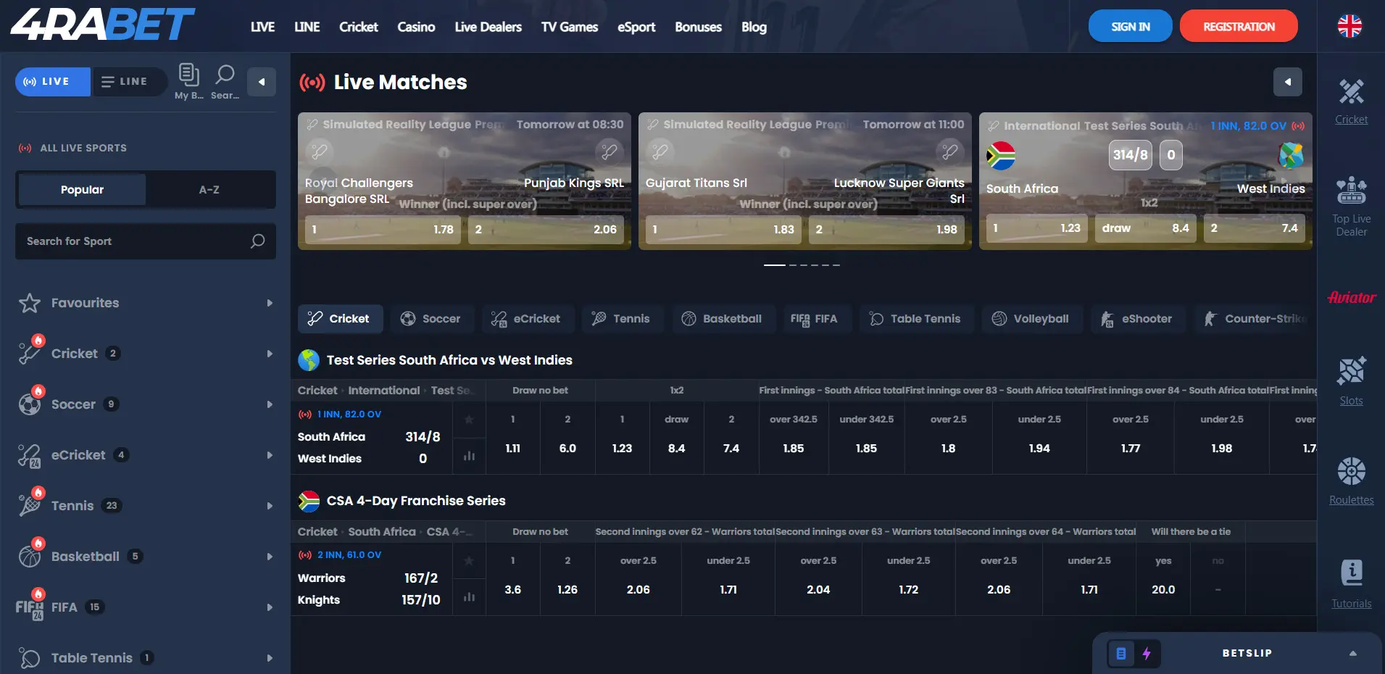The image size is (1385, 674).
Task: Open Aviator game from right panel
Action: point(1352,297)
